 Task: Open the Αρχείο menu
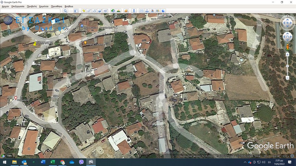coord(5,6)
